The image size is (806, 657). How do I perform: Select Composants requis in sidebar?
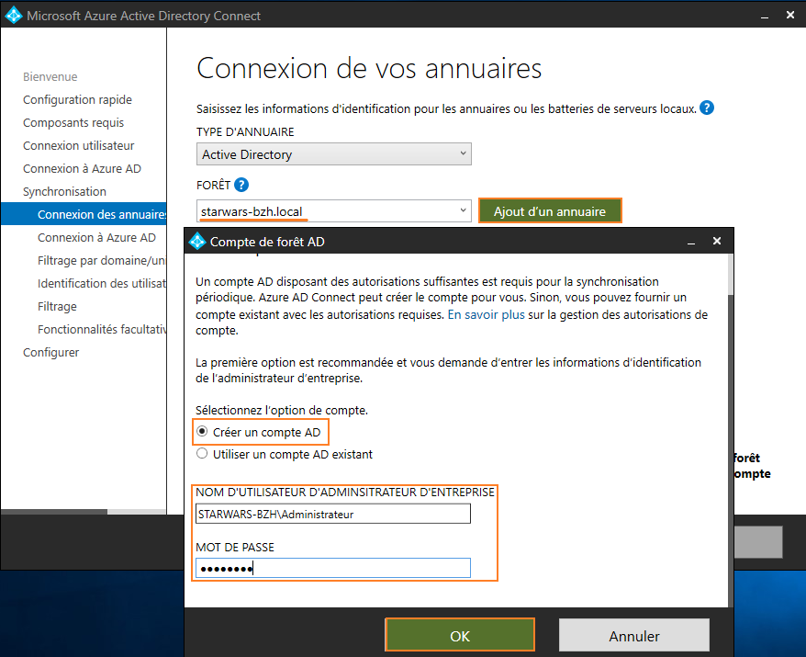tap(73, 122)
